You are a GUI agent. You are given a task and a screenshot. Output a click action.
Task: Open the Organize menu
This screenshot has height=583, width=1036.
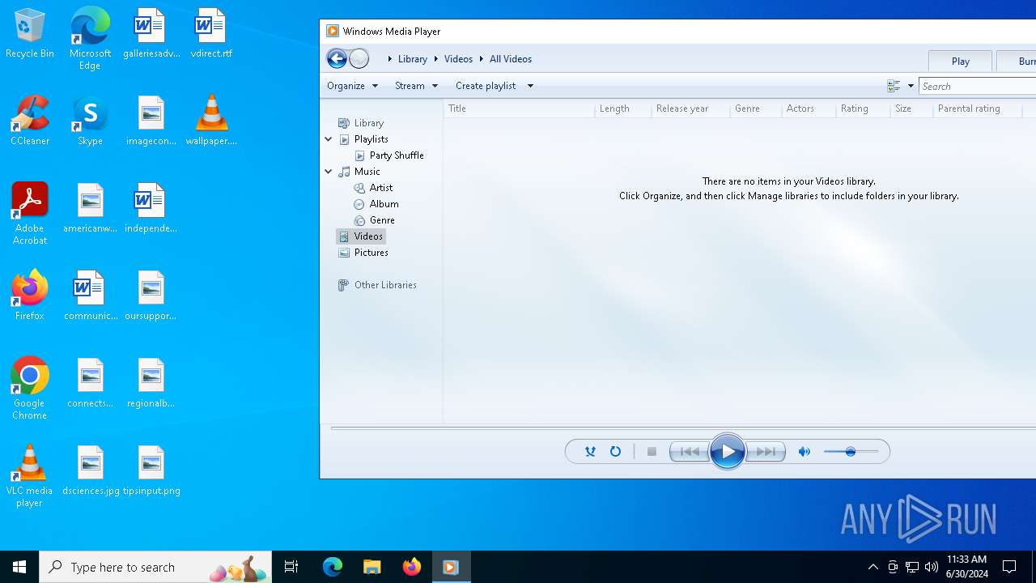352,86
